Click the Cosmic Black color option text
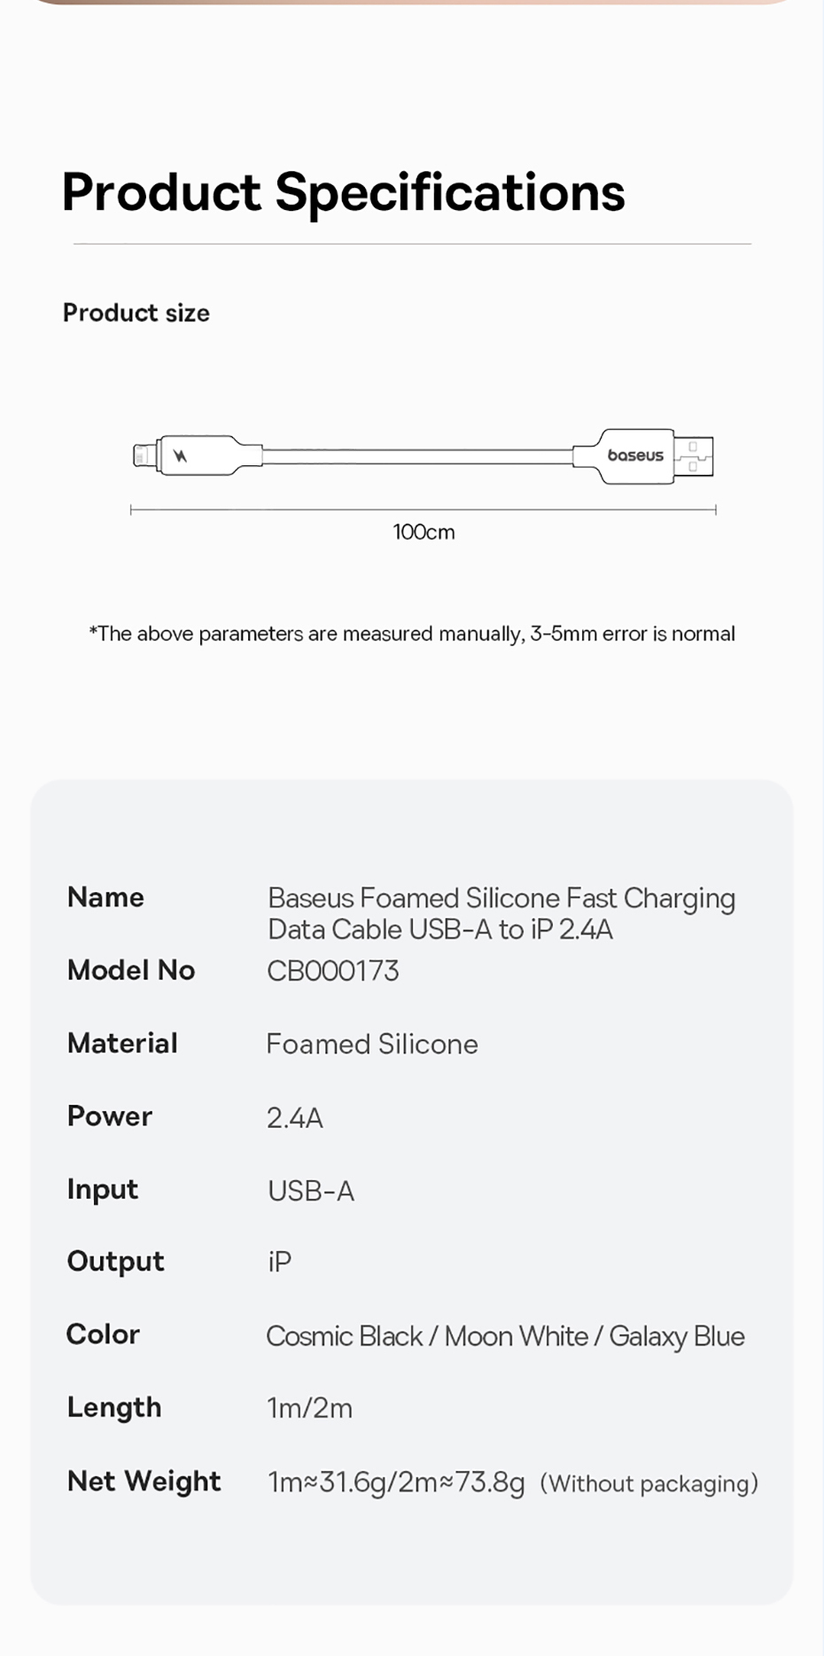824x1656 pixels. (x=345, y=1336)
